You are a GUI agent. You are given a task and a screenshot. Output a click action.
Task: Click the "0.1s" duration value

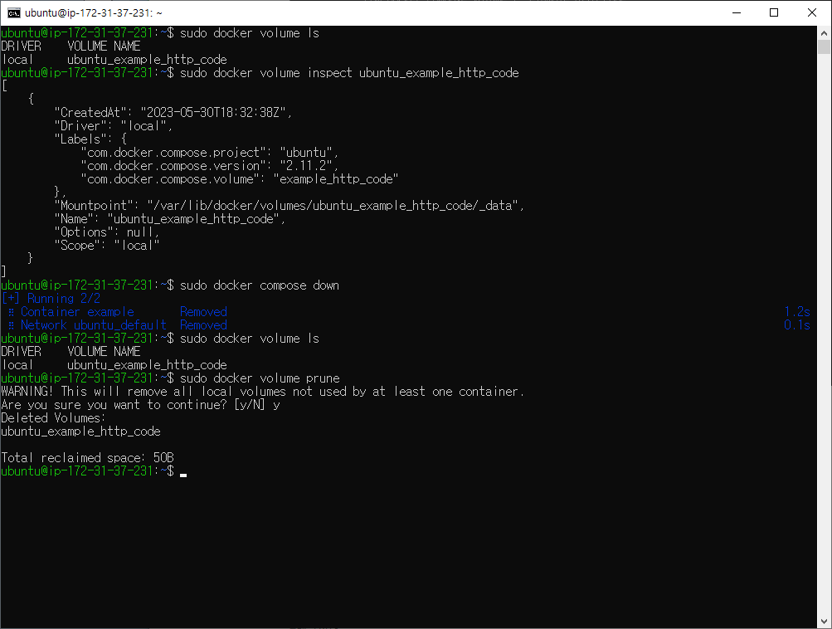click(x=797, y=324)
